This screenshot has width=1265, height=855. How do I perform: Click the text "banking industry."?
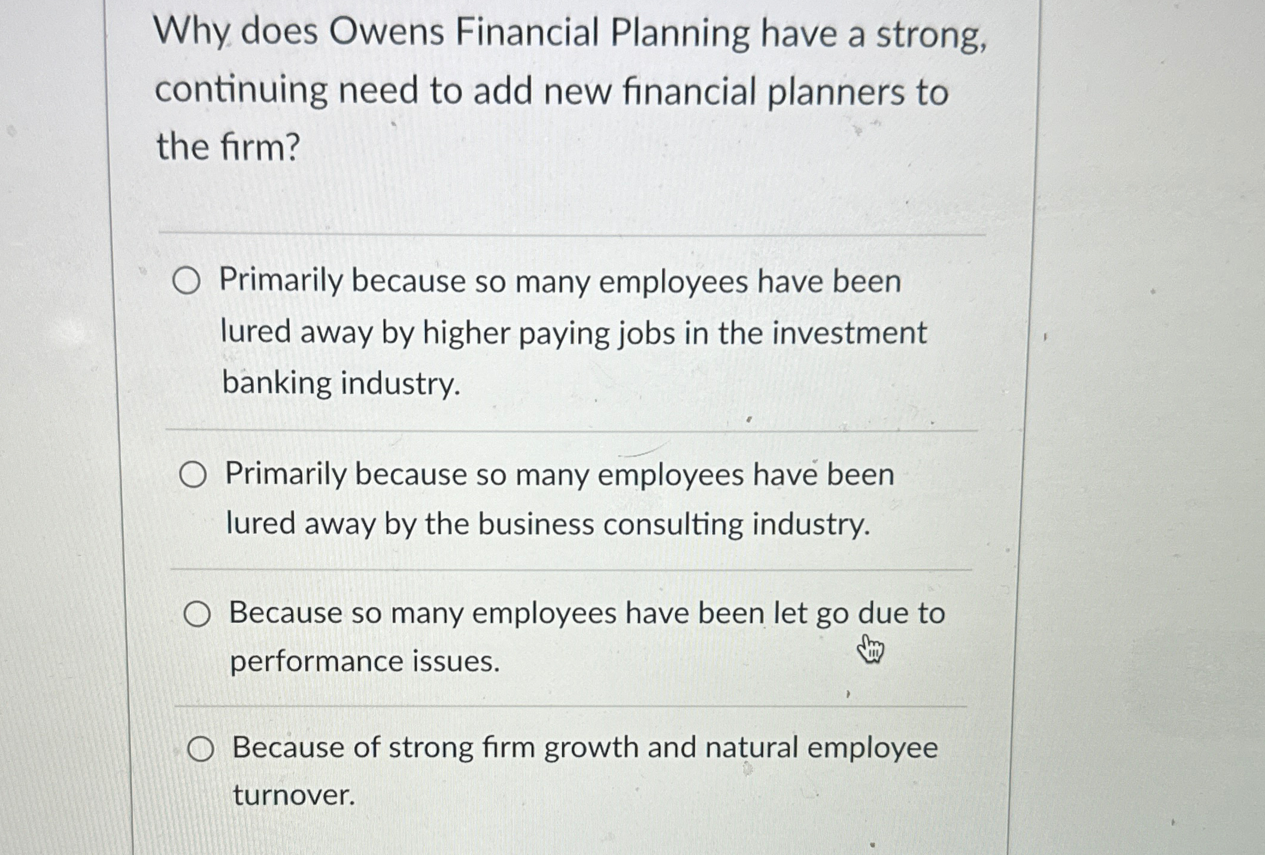click(341, 383)
